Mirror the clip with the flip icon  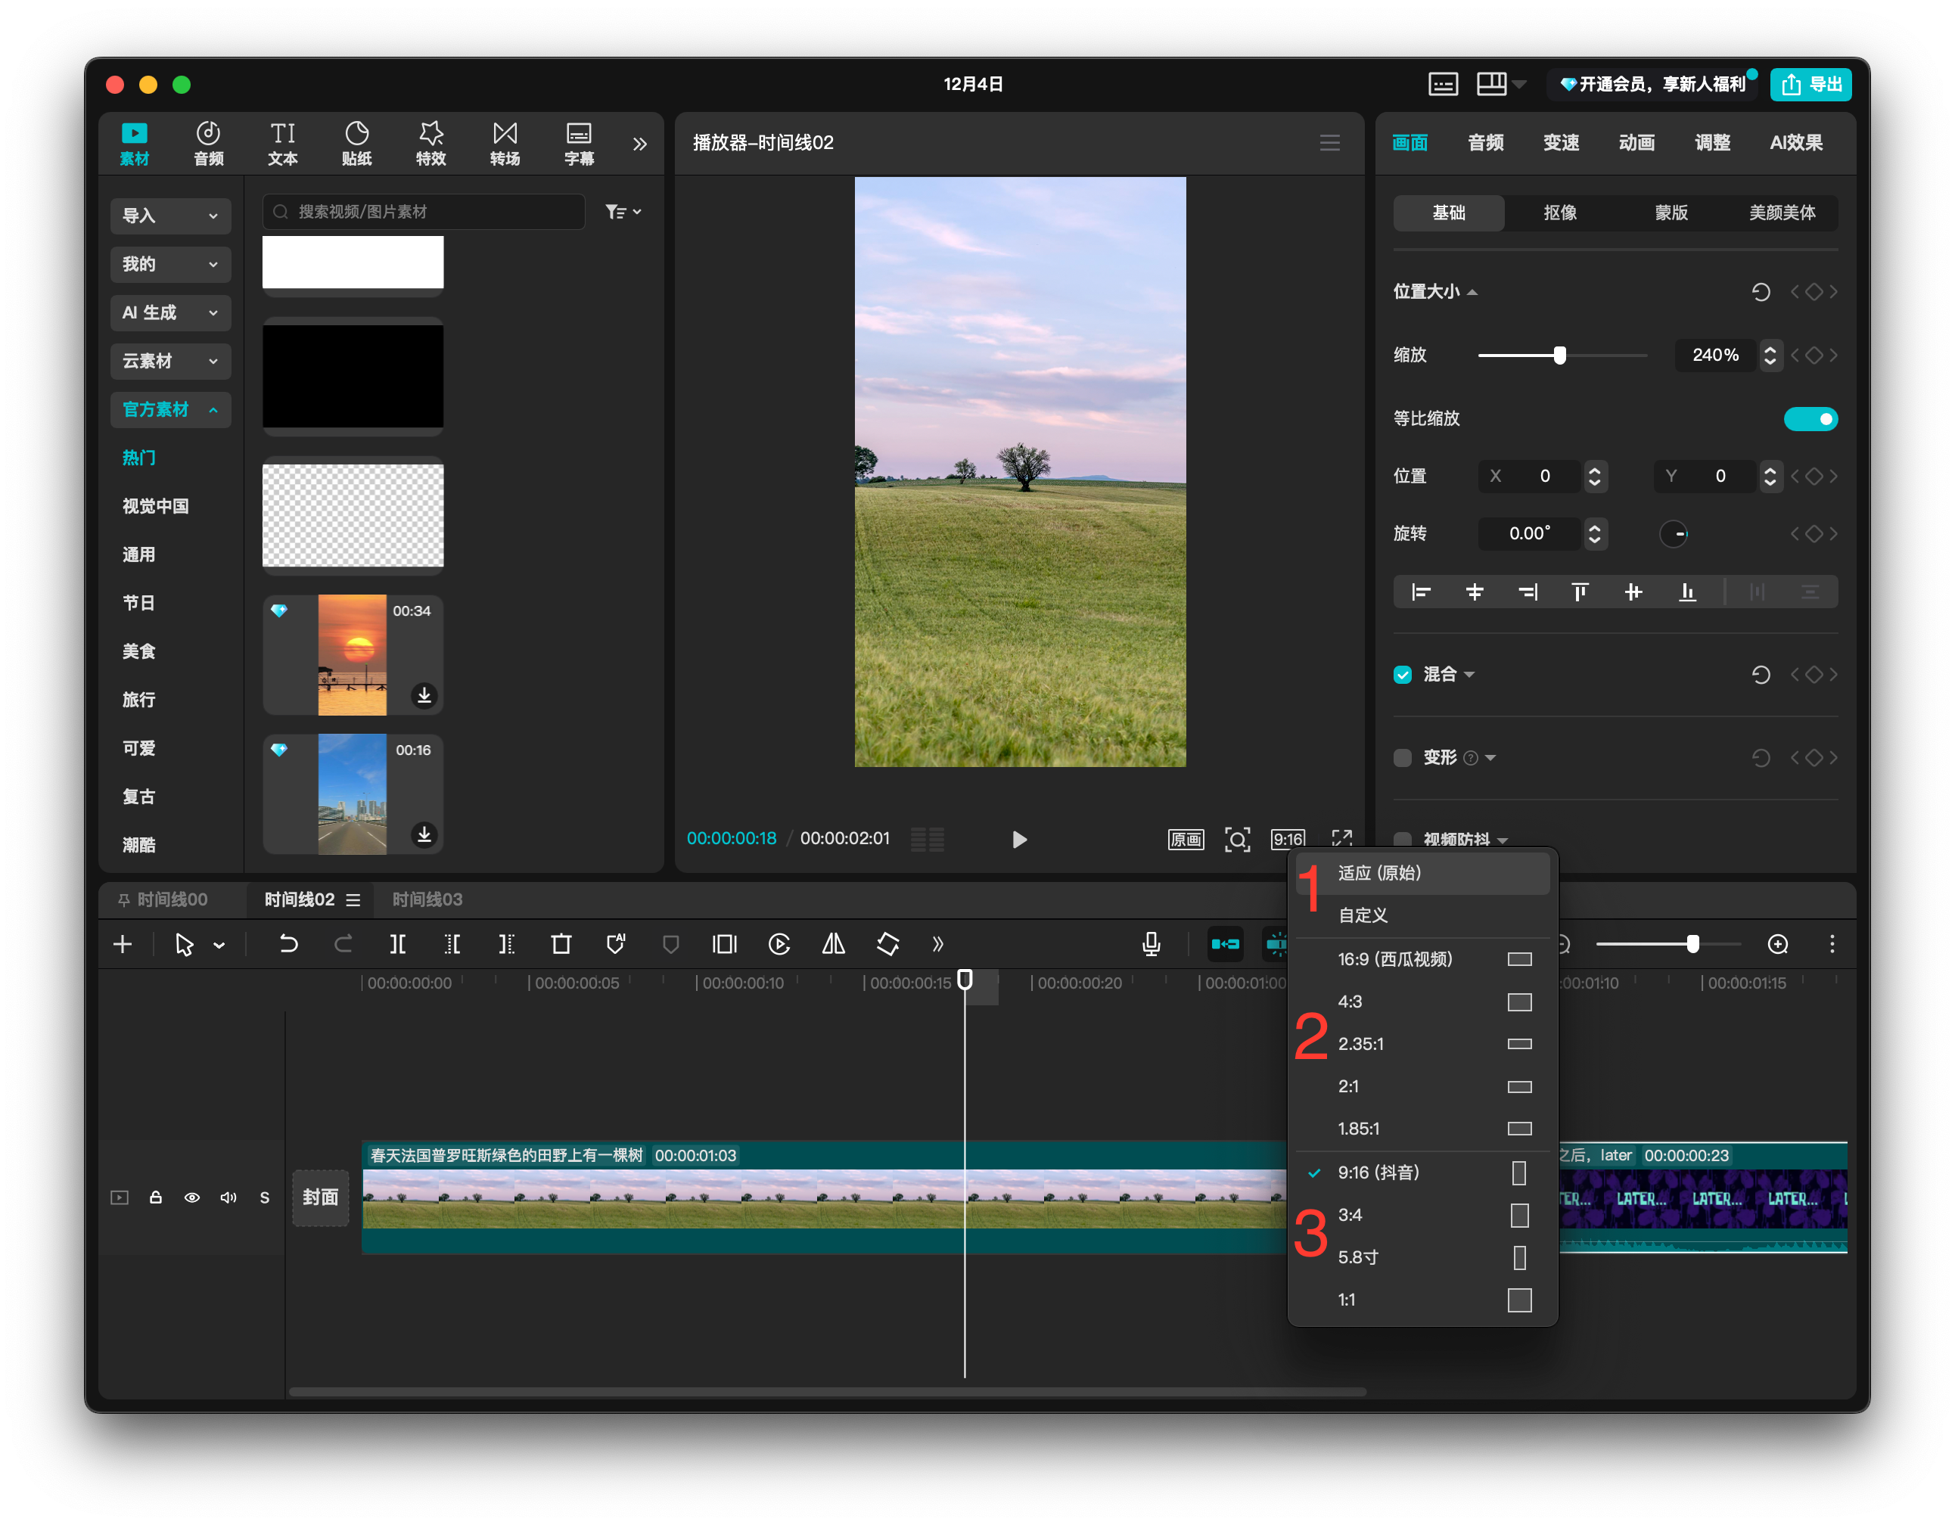point(834,944)
